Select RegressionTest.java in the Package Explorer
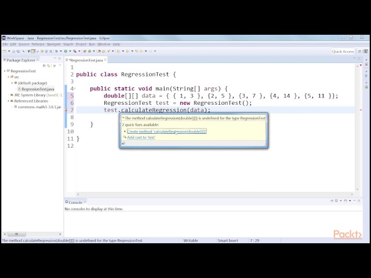This screenshot has width=371, height=278. pyautogui.click(x=36, y=89)
